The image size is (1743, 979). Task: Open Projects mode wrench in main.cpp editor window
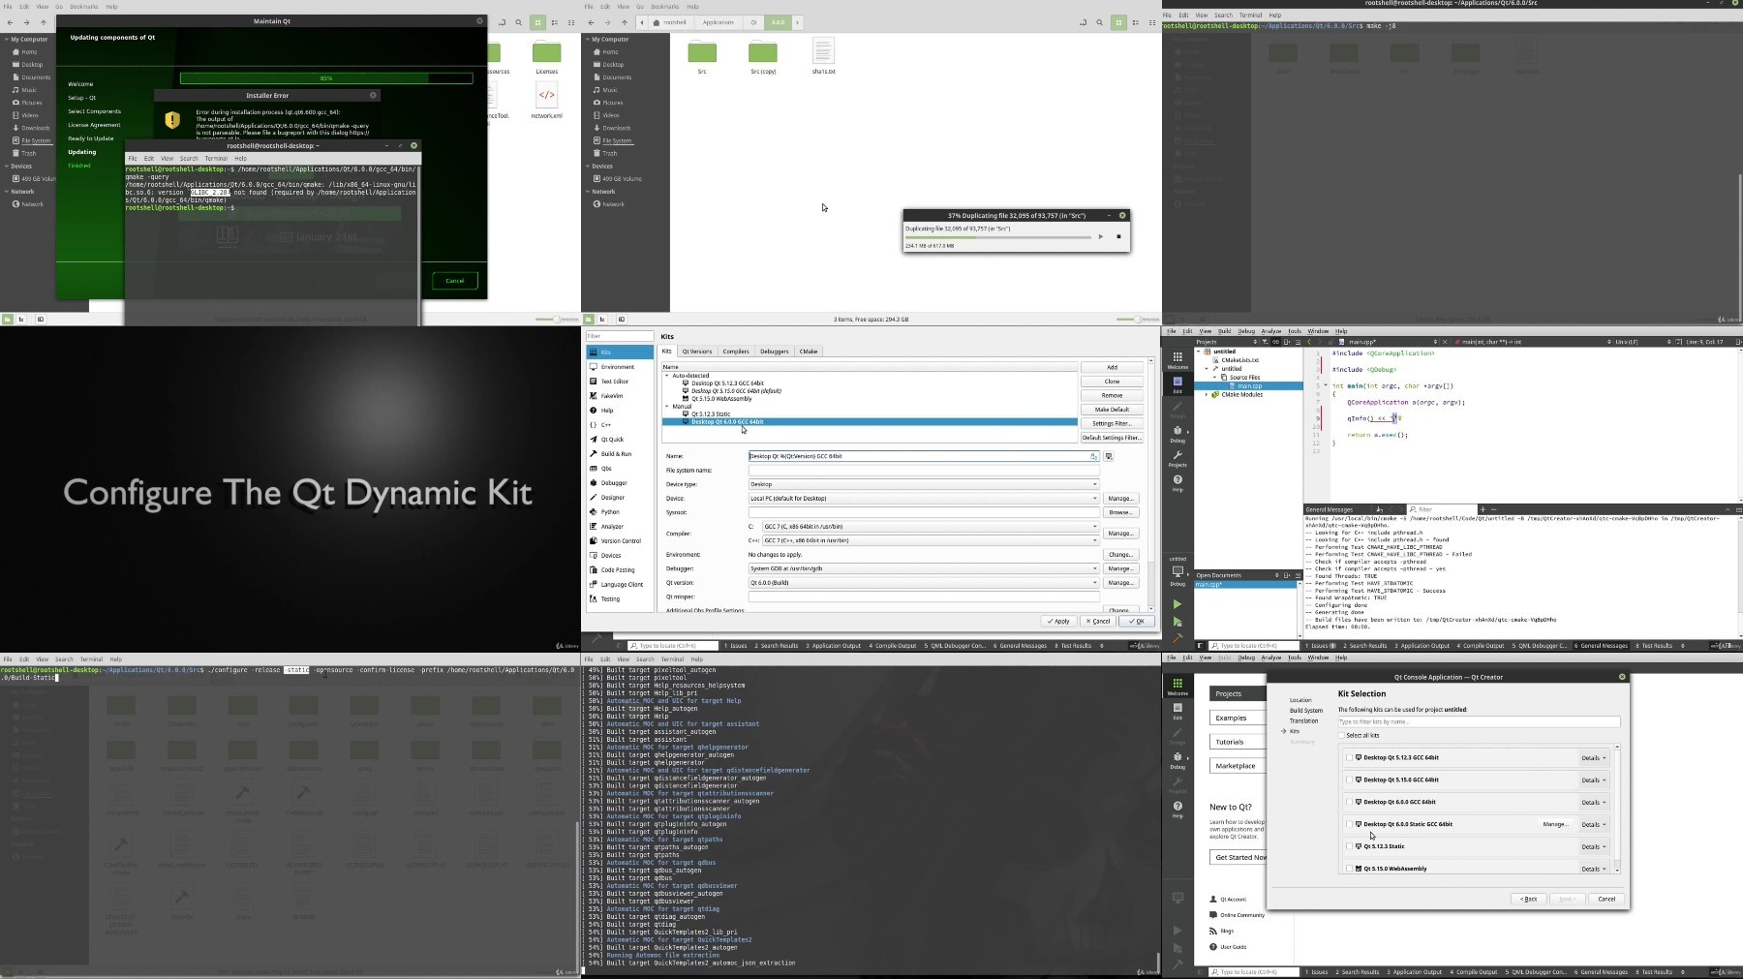[x=1177, y=458]
